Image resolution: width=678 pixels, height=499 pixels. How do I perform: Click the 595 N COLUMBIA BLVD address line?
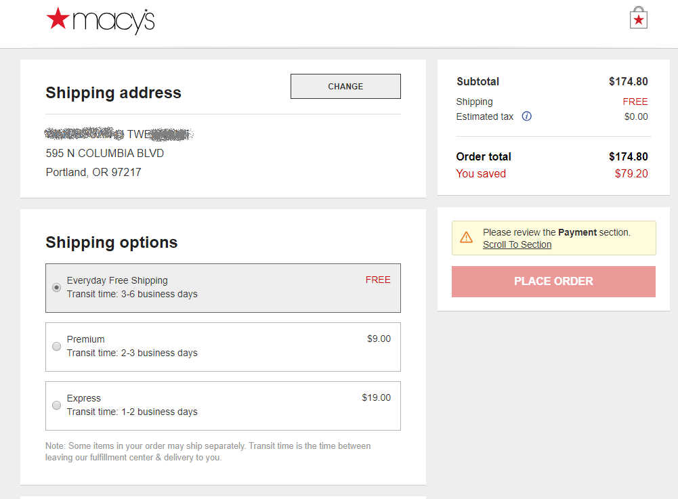(105, 153)
